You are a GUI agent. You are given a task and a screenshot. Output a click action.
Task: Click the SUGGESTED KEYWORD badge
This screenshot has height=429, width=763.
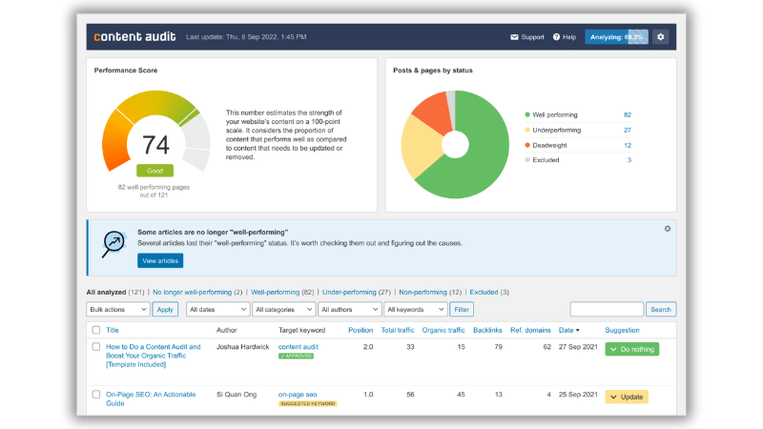point(307,403)
